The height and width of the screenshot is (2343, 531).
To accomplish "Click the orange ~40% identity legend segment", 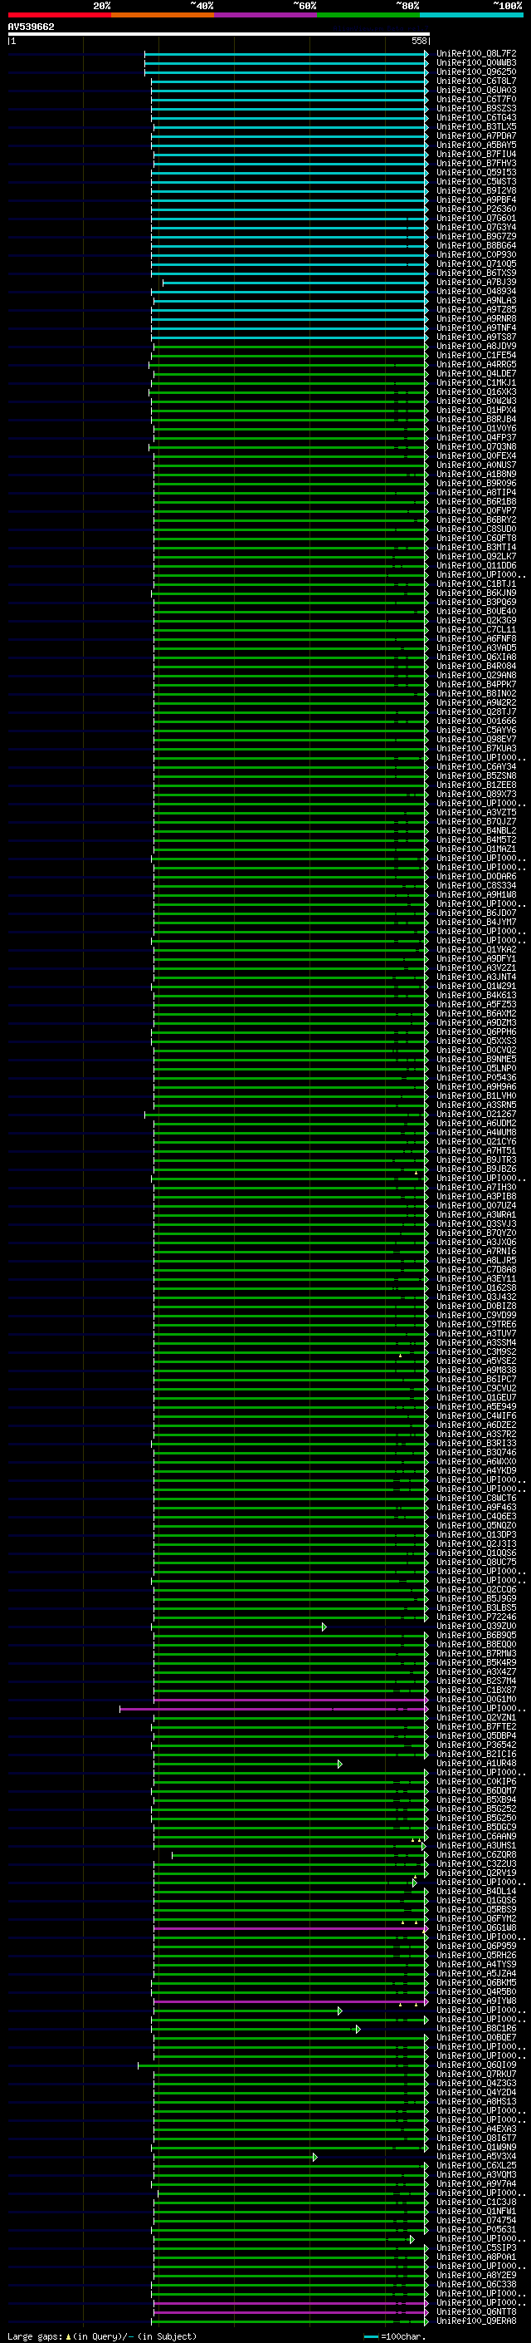I will coord(163,15).
